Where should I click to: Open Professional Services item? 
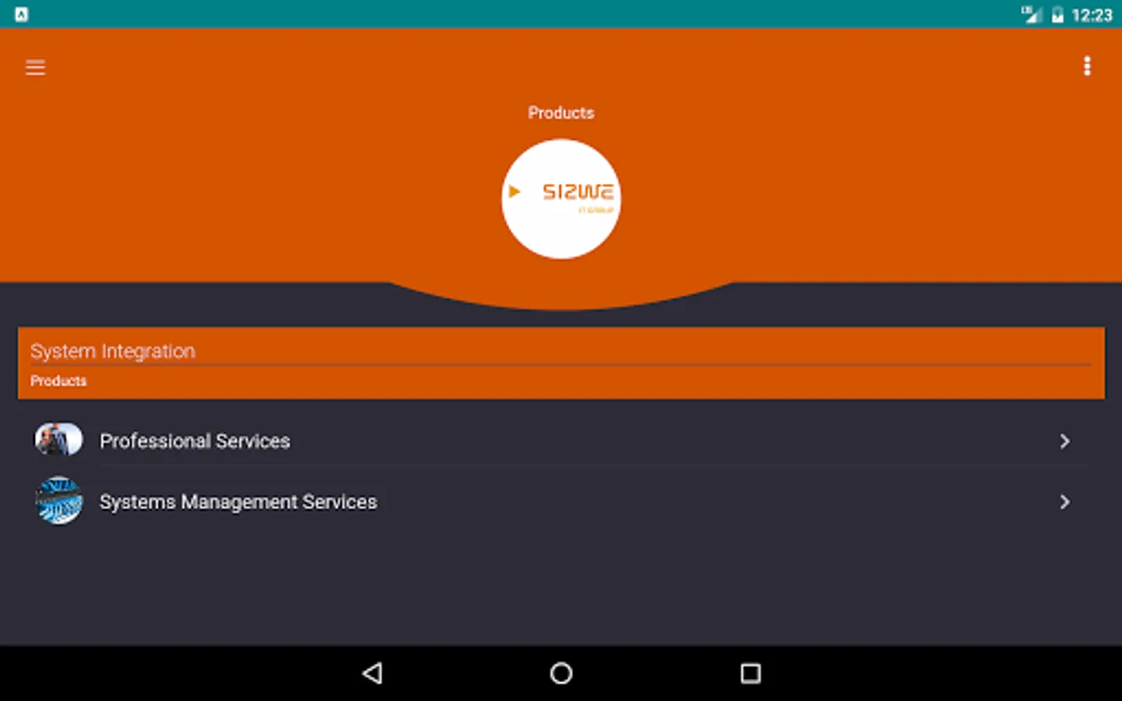tap(561, 441)
